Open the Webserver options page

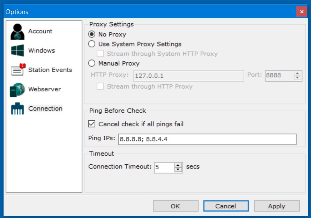[45, 89]
